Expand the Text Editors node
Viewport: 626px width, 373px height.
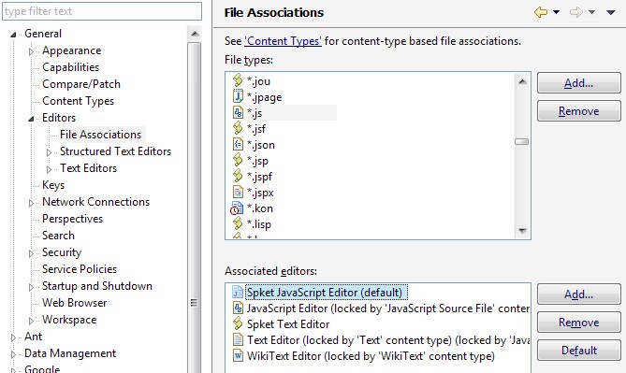(49, 169)
